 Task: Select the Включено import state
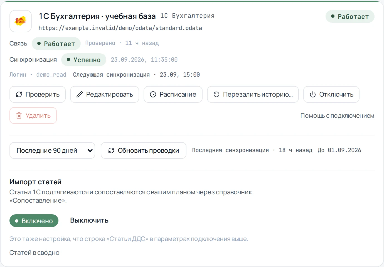pyautogui.click(x=34, y=221)
